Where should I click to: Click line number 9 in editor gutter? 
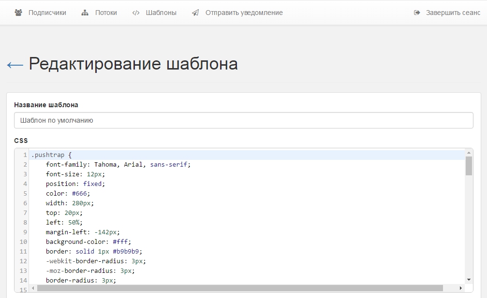pyautogui.click(x=25, y=232)
